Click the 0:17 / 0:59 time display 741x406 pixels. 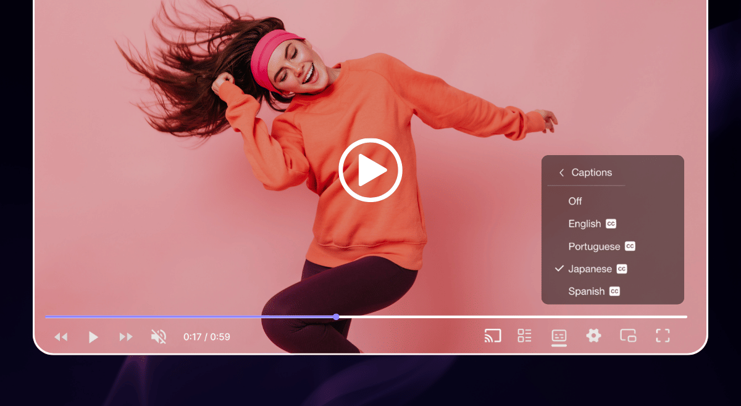206,337
